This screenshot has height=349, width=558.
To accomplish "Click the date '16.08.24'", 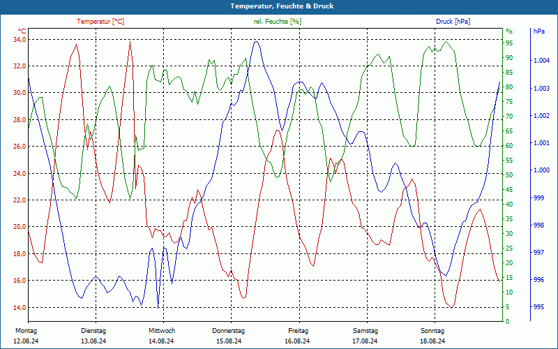I will (297, 341).
